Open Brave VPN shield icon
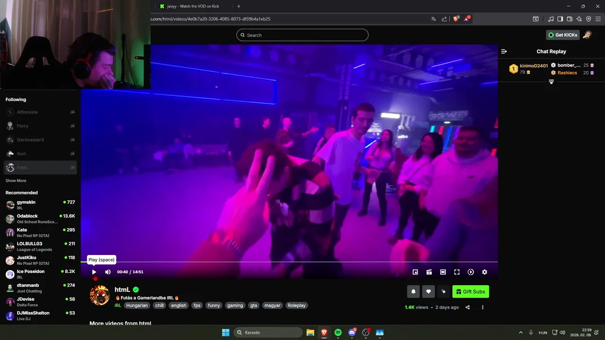Screen dimensions: 605x340 588,19
